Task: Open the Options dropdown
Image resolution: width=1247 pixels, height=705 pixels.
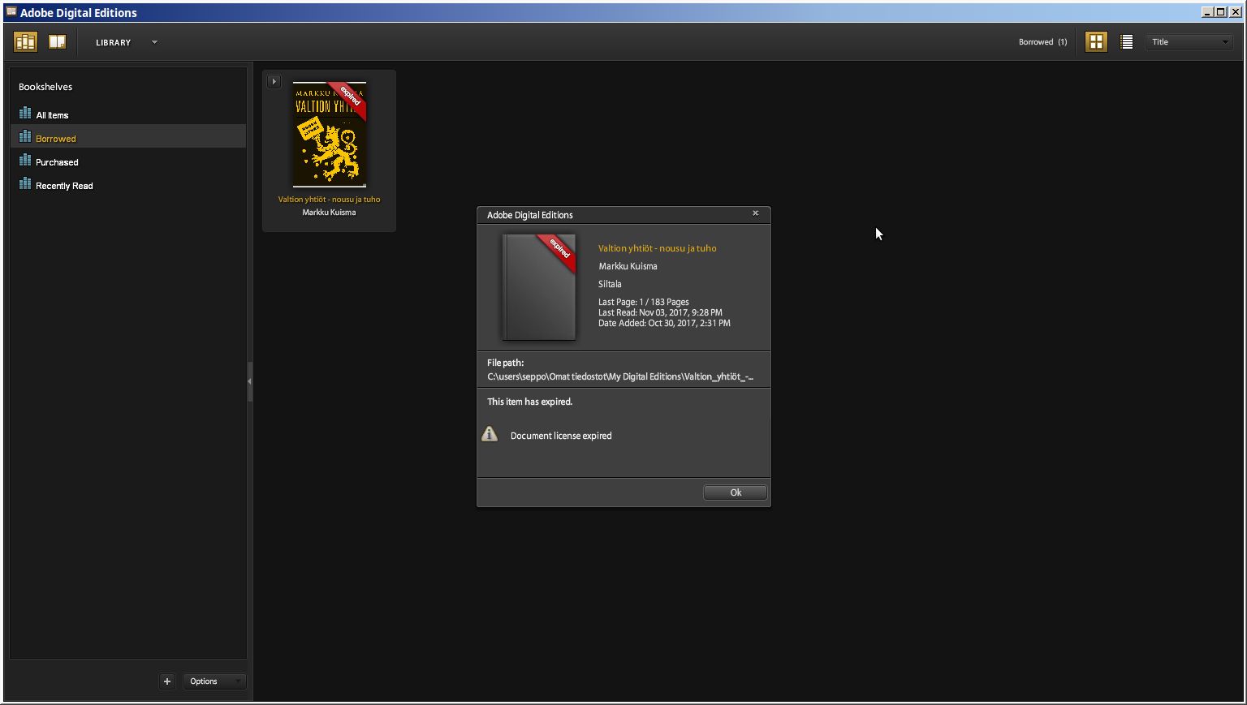Action: point(214,681)
